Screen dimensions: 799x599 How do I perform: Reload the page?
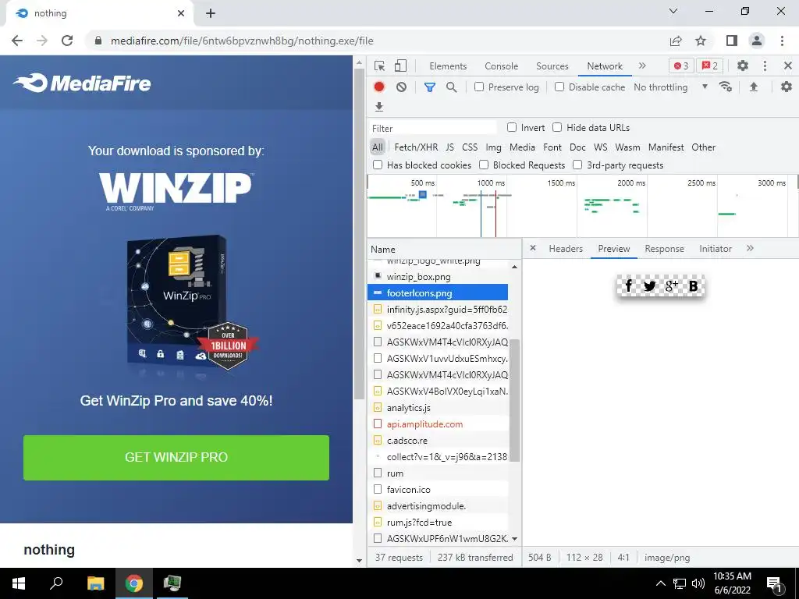click(67, 41)
